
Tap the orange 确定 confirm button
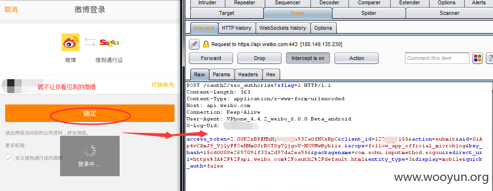pos(90,113)
